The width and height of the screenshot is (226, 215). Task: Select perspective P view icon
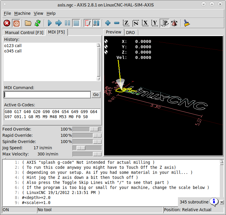[164, 23]
